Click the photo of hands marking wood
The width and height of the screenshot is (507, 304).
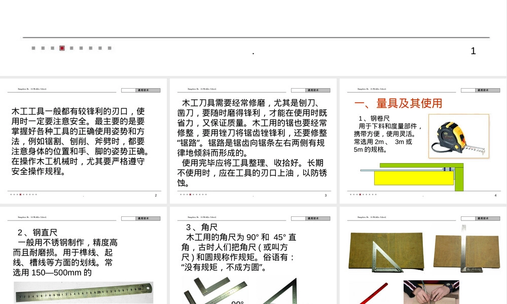431,292
